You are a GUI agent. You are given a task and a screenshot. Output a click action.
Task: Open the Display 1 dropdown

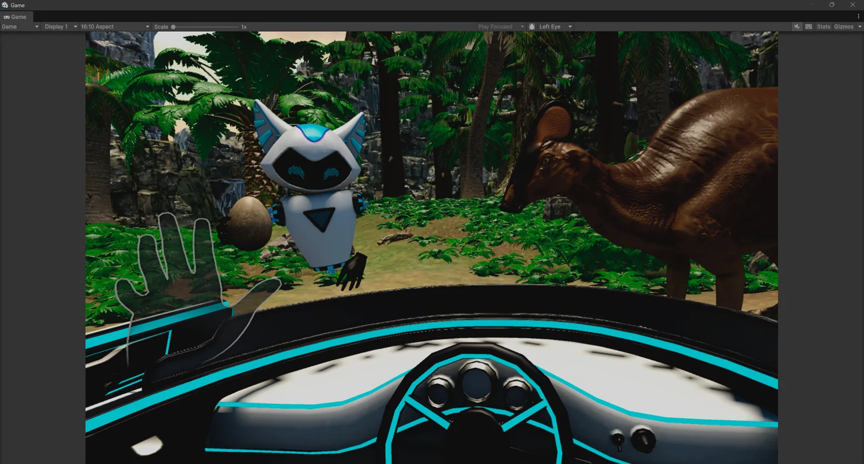point(60,26)
